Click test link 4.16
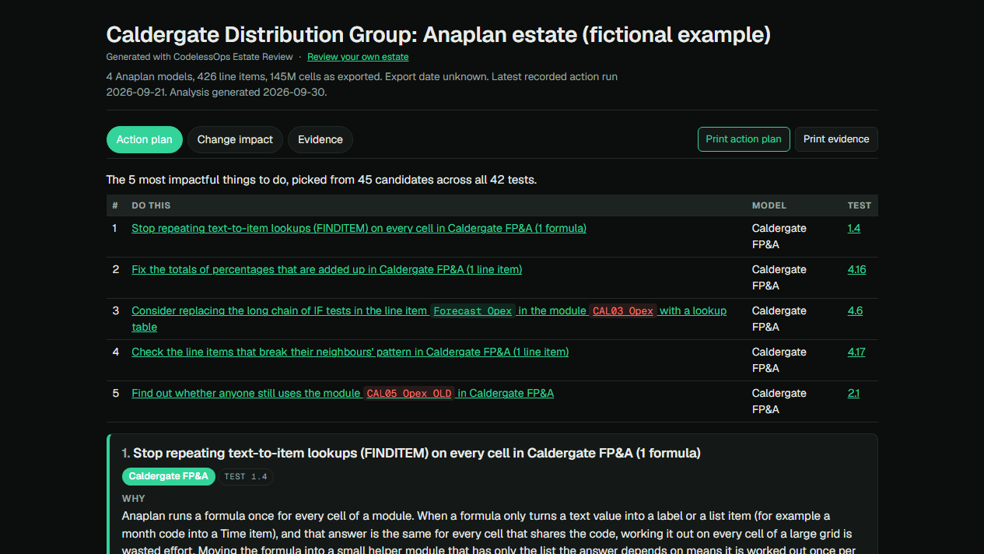 (x=857, y=269)
